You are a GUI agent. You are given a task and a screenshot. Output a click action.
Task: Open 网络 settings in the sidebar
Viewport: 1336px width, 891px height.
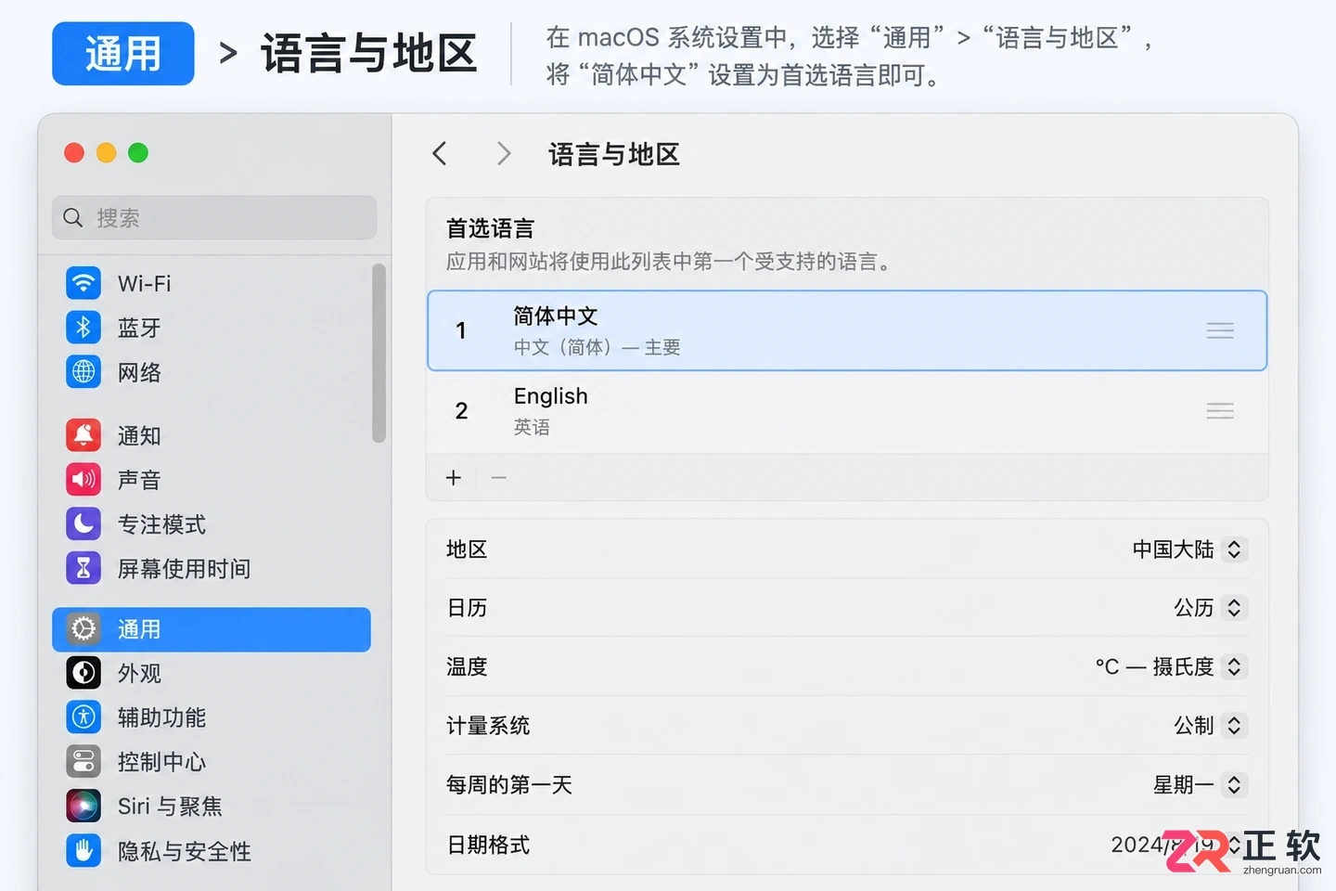(212, 372)
